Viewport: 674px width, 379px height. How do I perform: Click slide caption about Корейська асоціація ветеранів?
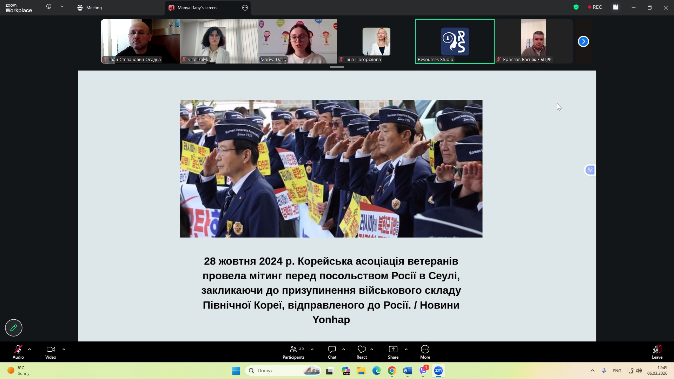point(331,290)
